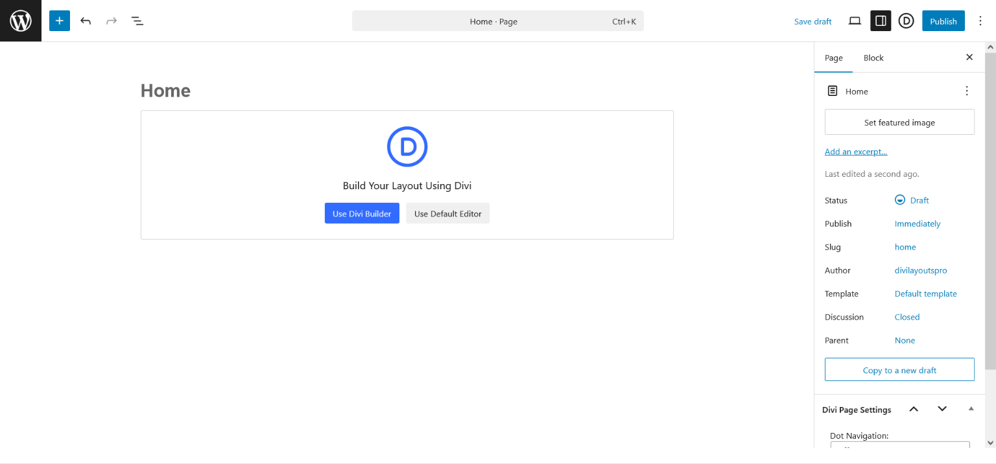Viewport: 996px width, 464px height.
Task: Click the Dot Navigation label
Action: [x=859, y=435]
